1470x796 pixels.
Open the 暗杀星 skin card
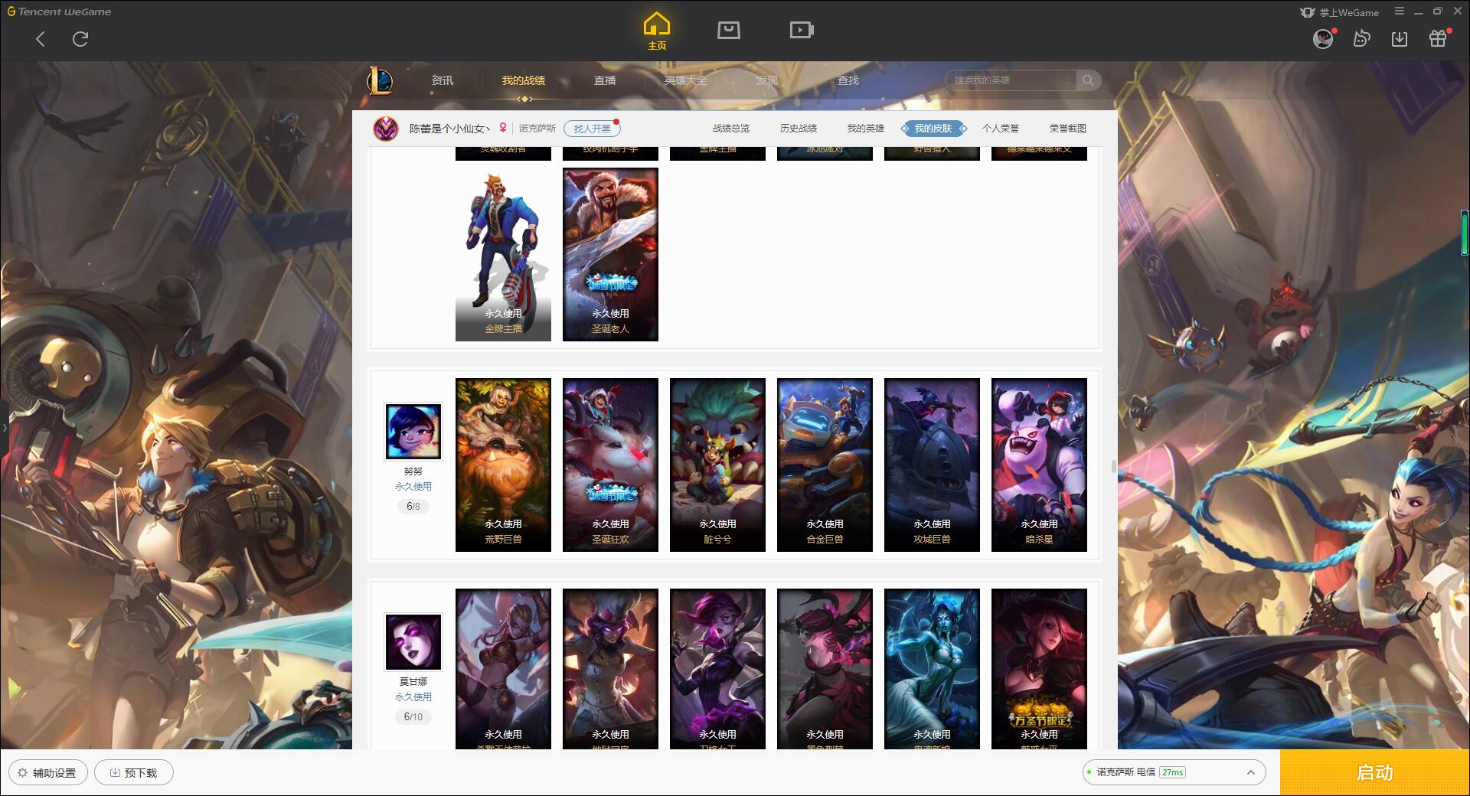[x=1039, y=465]
